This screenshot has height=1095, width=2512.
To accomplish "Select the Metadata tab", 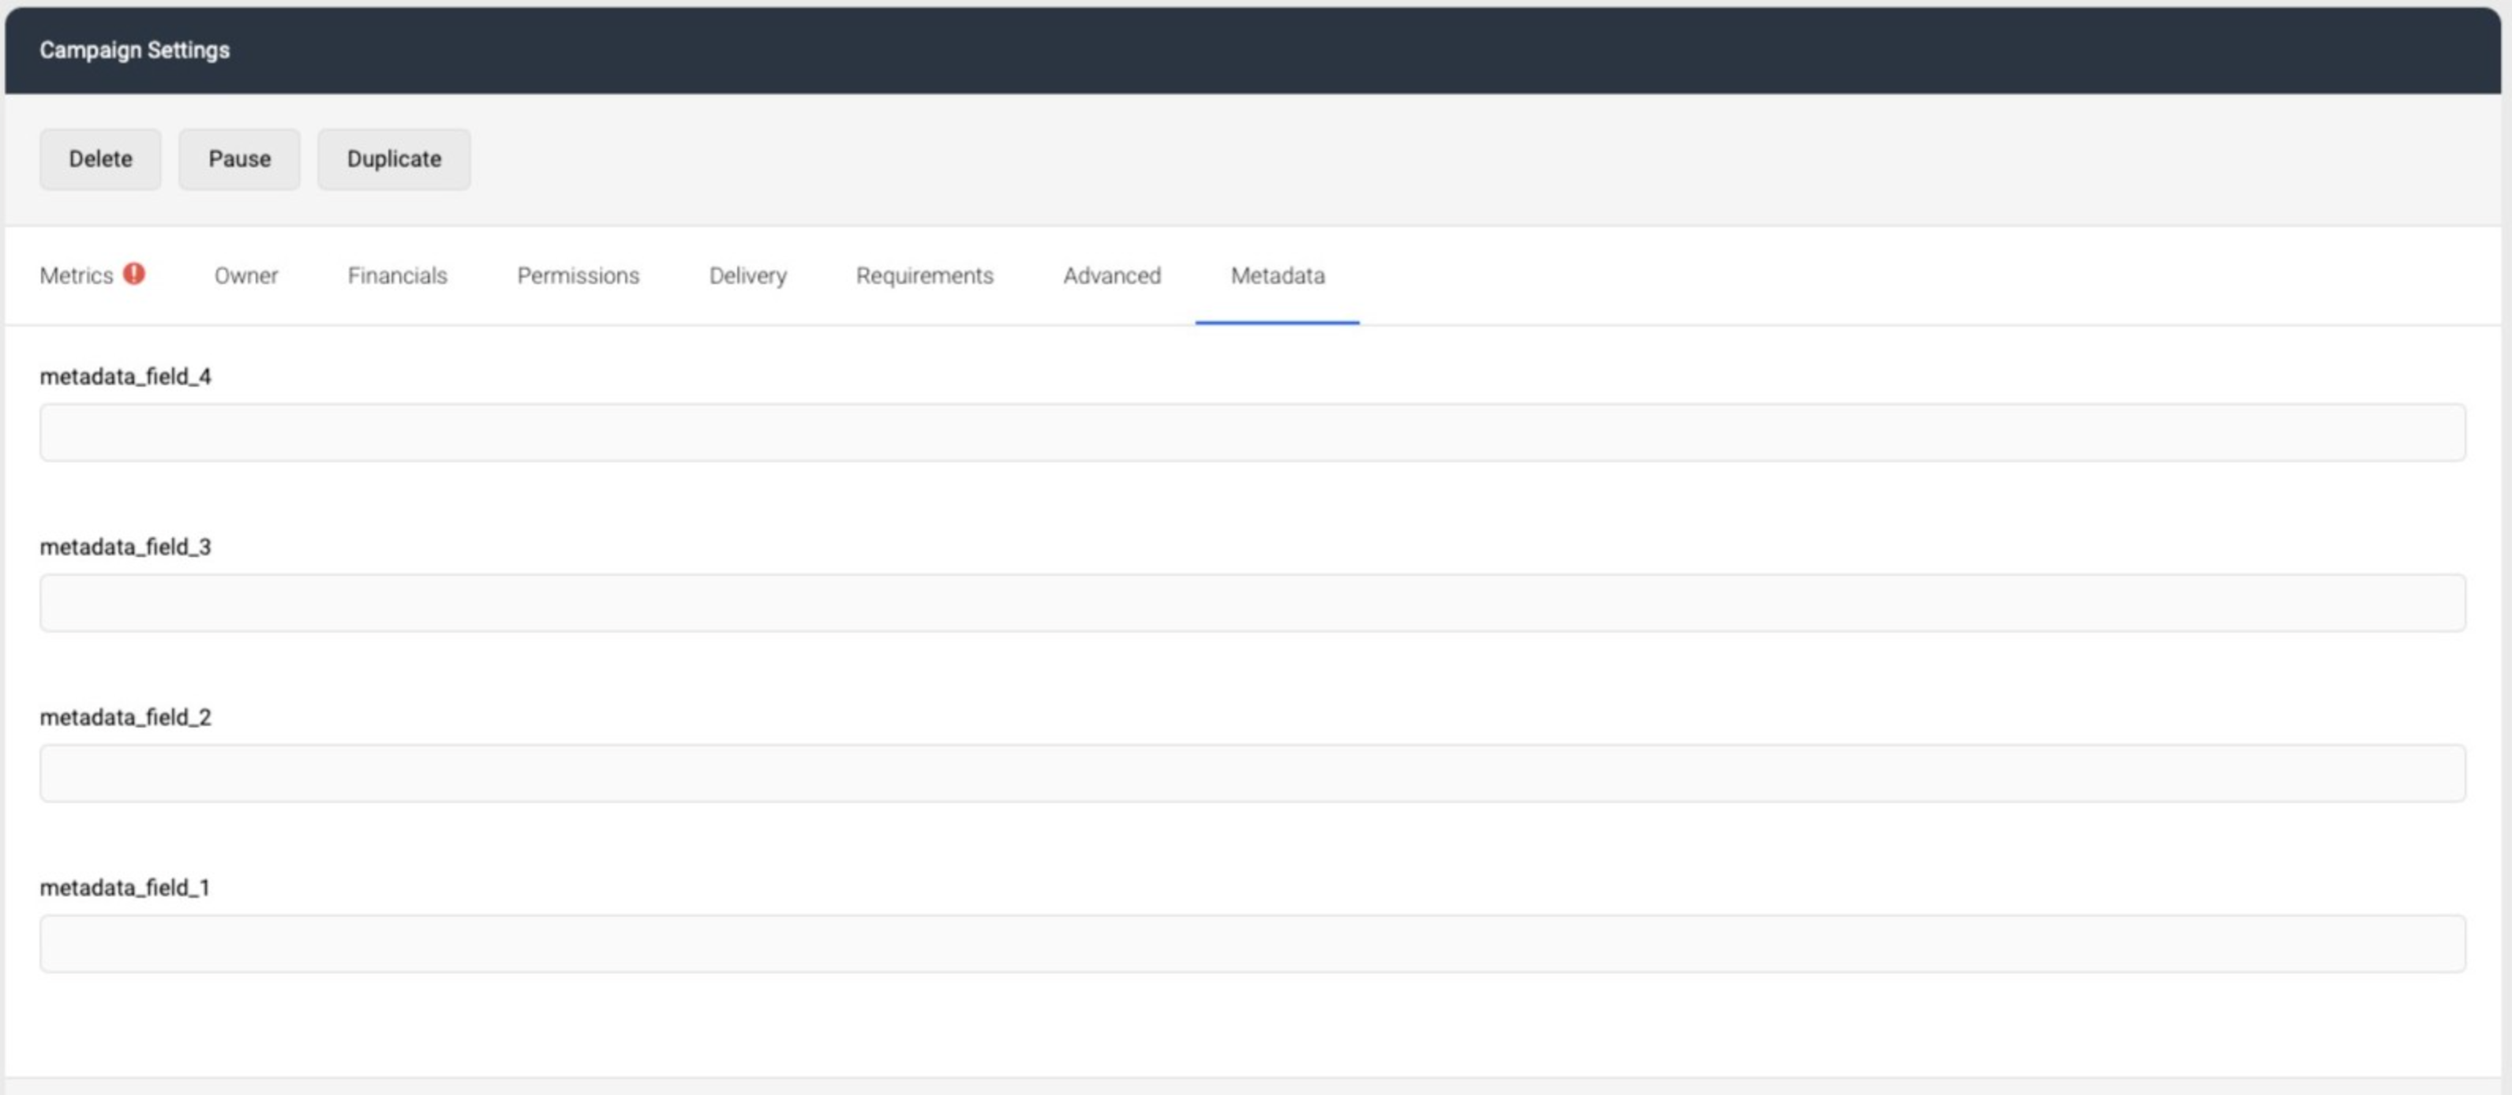I will coord(1278,276).
